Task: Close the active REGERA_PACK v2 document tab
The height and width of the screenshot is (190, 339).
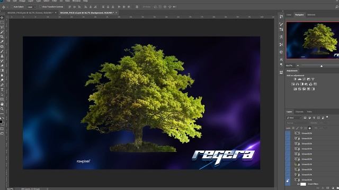Action: tap(117, 13)
